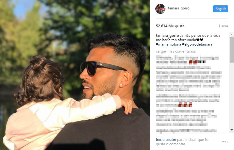This screenshot has height=150, width=234.
Task: Open tamara_gorro profile avatar
Action: click(x=160, y=9)
